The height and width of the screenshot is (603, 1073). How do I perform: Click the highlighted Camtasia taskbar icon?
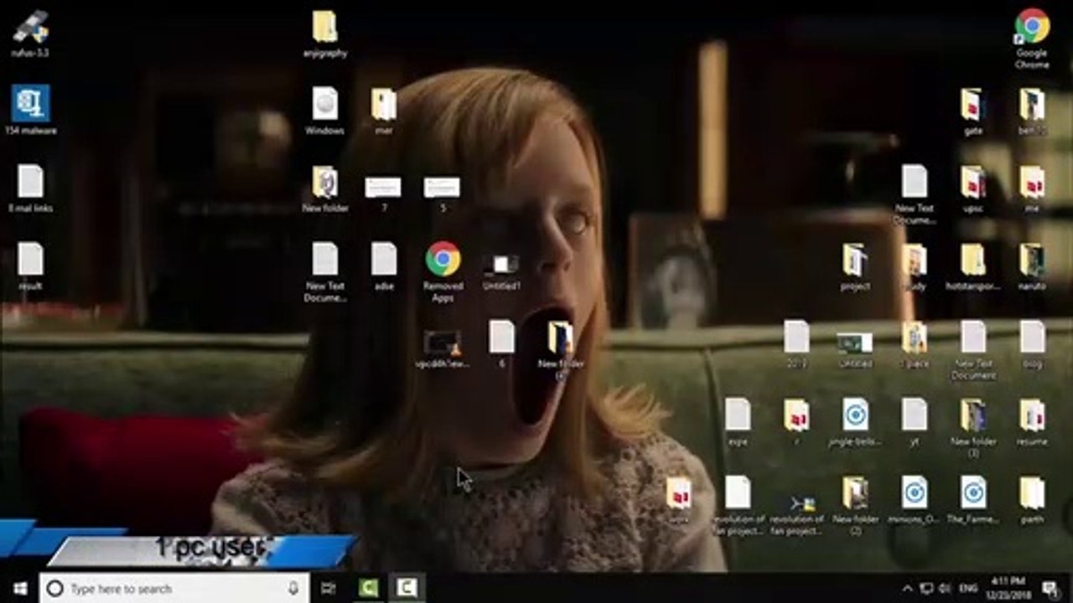407,589
